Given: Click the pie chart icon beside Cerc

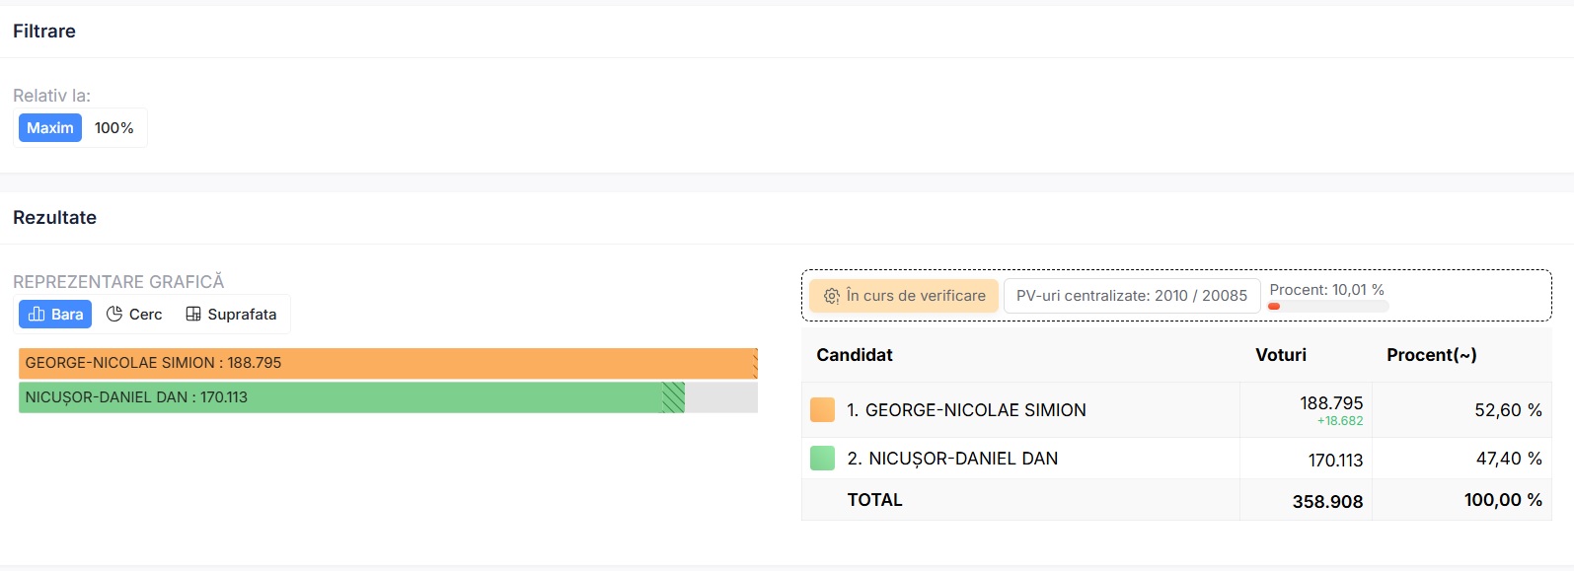Looking at the screenshot, I should click(x=114, y=314).
